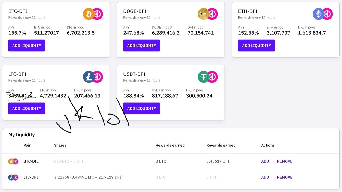
Task: Click the Litecoin icon in LTC-DFI card
Action: click(x=89, y=77)
